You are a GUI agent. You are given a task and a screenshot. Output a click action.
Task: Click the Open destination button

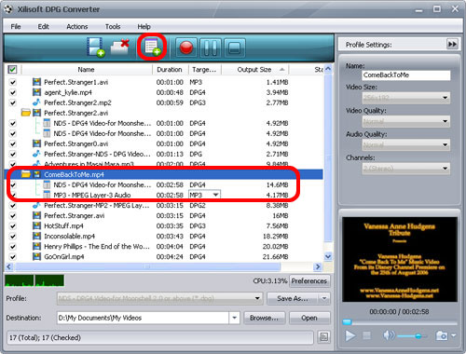(309, 318)
